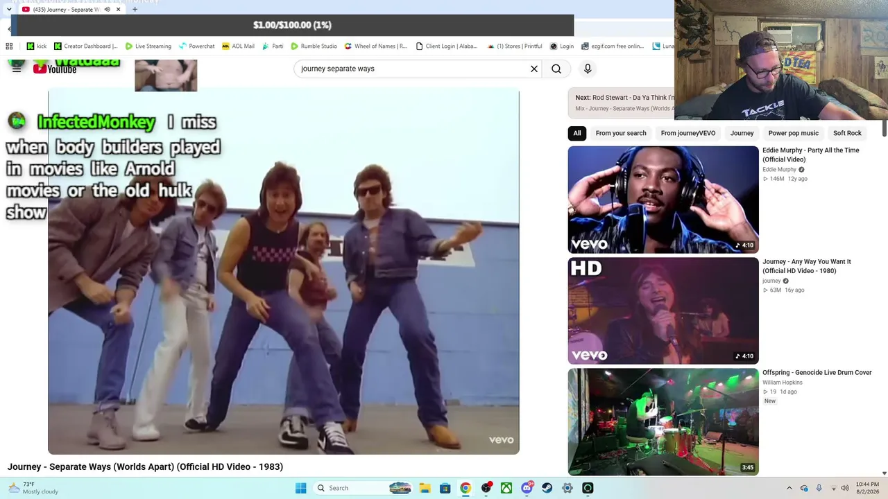The height and width of the screenshot is (499, 888).
Task: Open Steam from the taskbar
Action: [x=547, y=488]
